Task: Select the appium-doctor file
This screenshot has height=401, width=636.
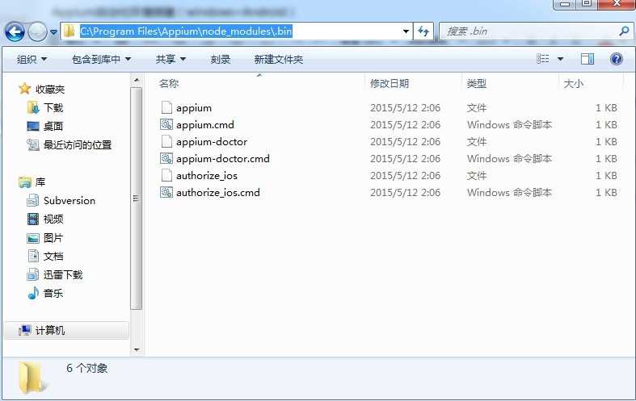Action: point(211,142)
